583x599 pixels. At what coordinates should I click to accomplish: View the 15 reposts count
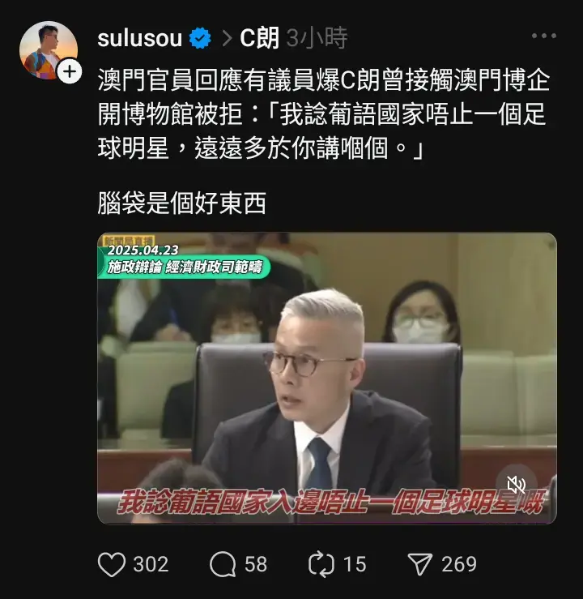coord(355,564)
